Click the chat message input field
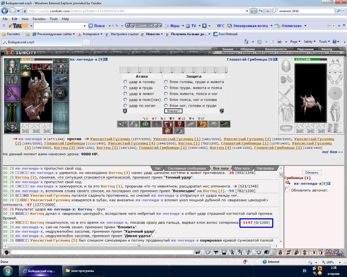Image resolution: width=347 pixels, height=277 pixels. tap(102, 252)
